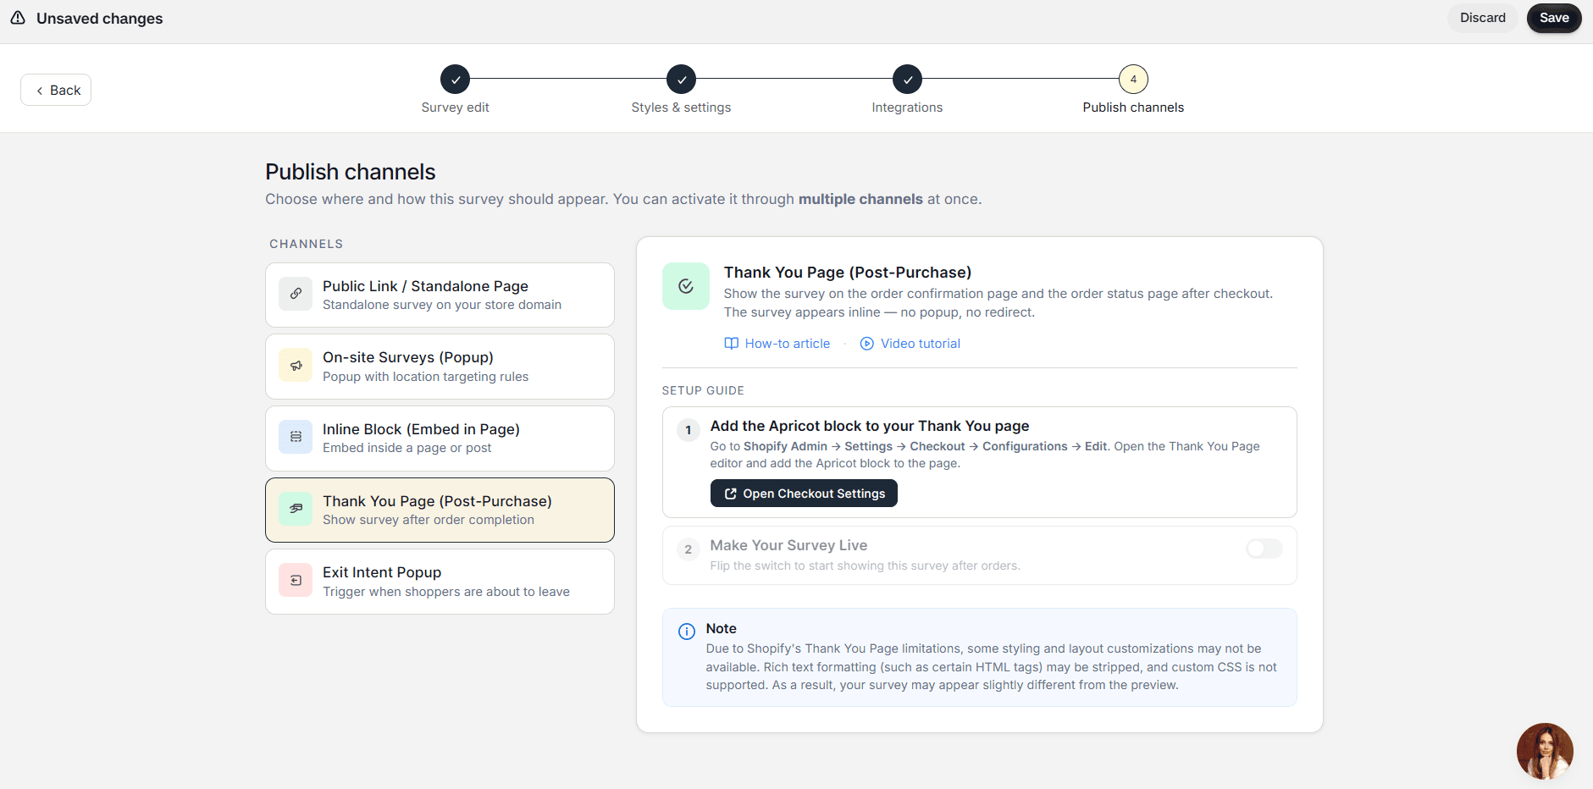Select the Public Link / Standalone Page channel
1593x789 pixels.
(x=440, y=295)
